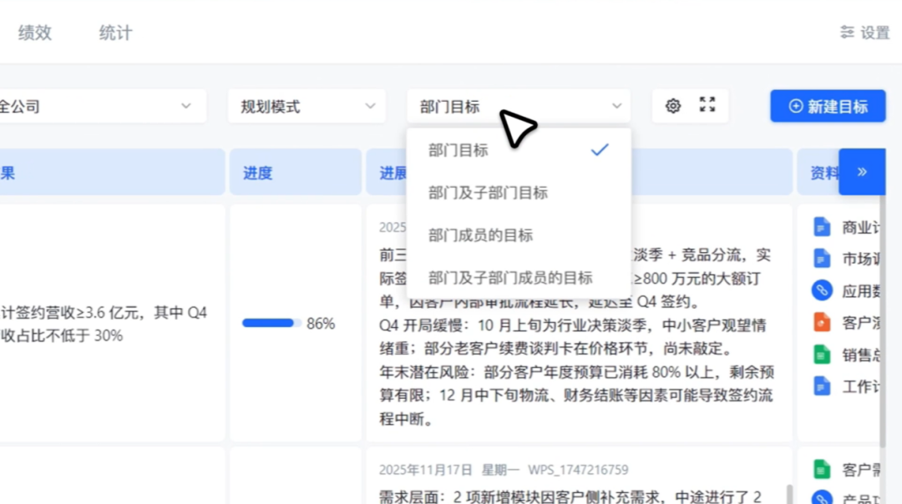The image size is (902, 504).
Task: Open the 市场 document file icon
Action: (822, 259)
